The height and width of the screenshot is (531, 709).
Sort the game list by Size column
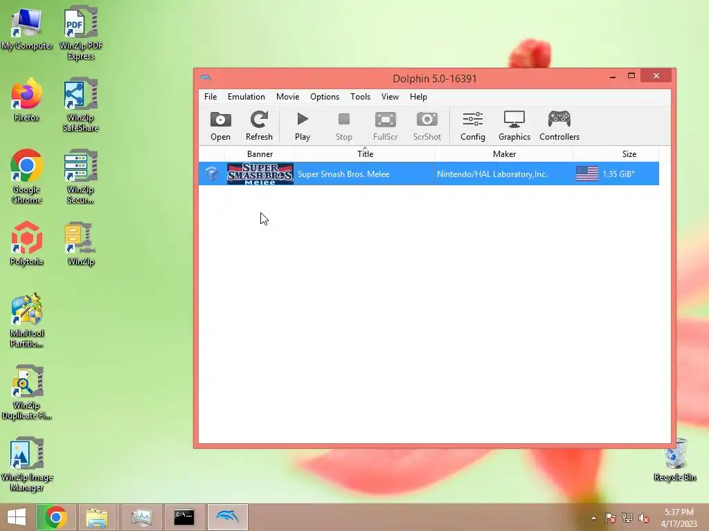(x=629, y=154)
